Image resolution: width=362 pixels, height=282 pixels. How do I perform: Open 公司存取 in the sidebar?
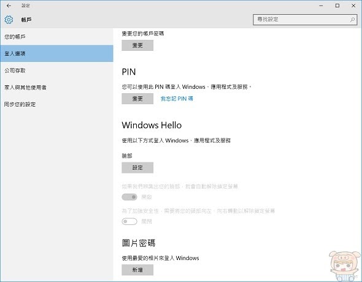point(56,70)
